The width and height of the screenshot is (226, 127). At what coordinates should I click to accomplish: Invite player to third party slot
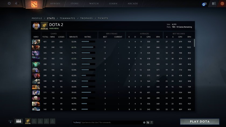pyautogui.click(x=40, y=121)
